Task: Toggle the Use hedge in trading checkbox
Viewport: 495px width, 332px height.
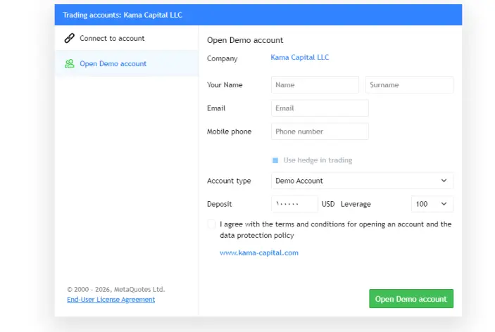Action: (275, 160)
